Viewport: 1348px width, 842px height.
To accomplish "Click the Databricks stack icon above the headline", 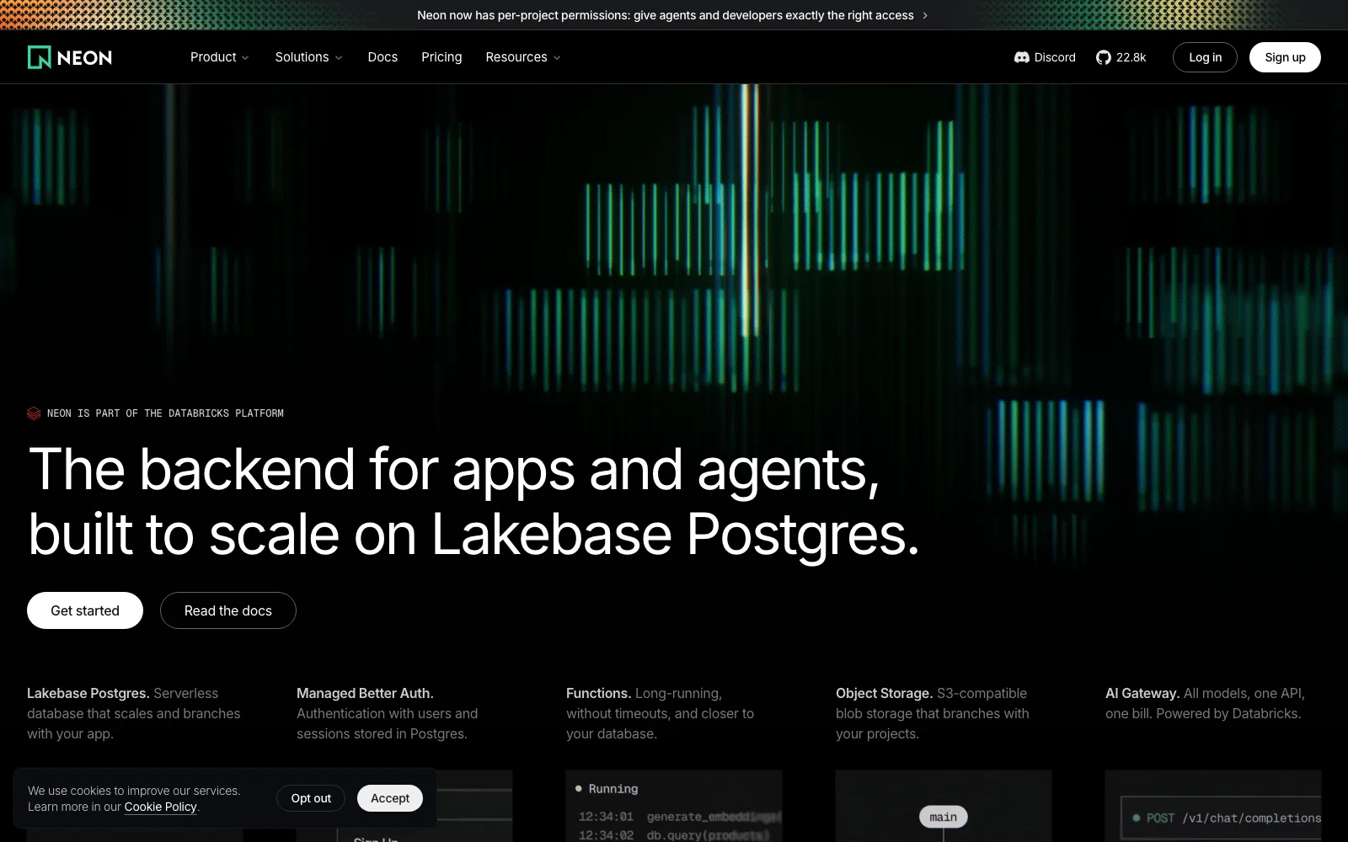I will pos(34,413).
